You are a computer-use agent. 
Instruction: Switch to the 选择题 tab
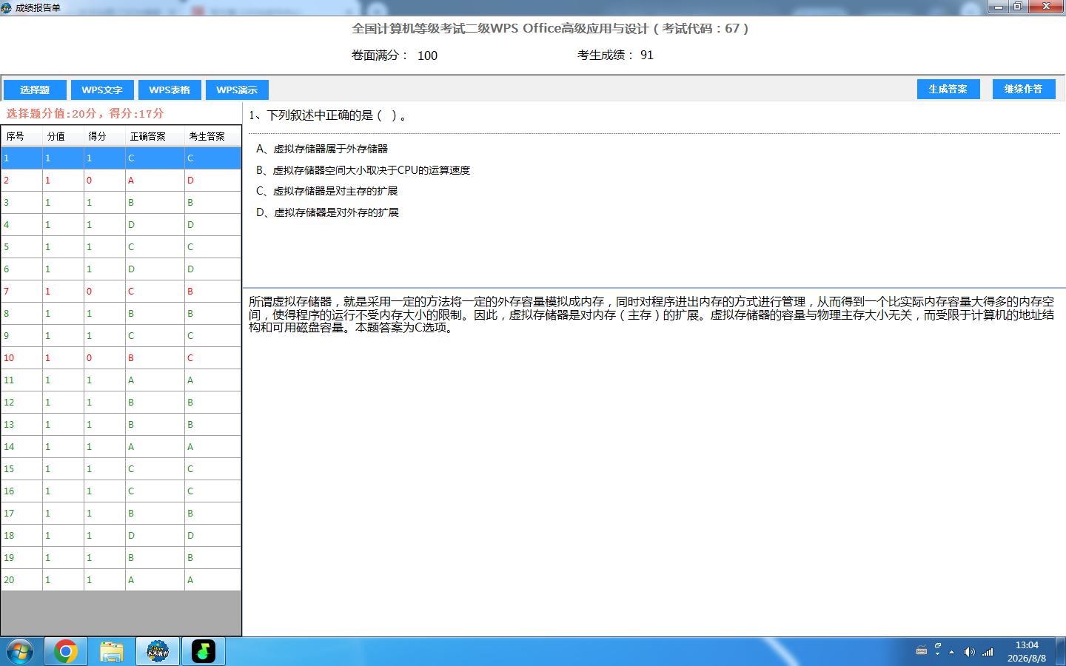tap(35, 90)
